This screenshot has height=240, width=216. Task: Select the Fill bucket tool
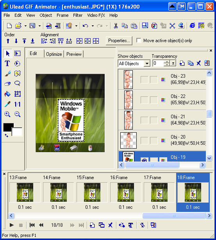coord(7,94)
